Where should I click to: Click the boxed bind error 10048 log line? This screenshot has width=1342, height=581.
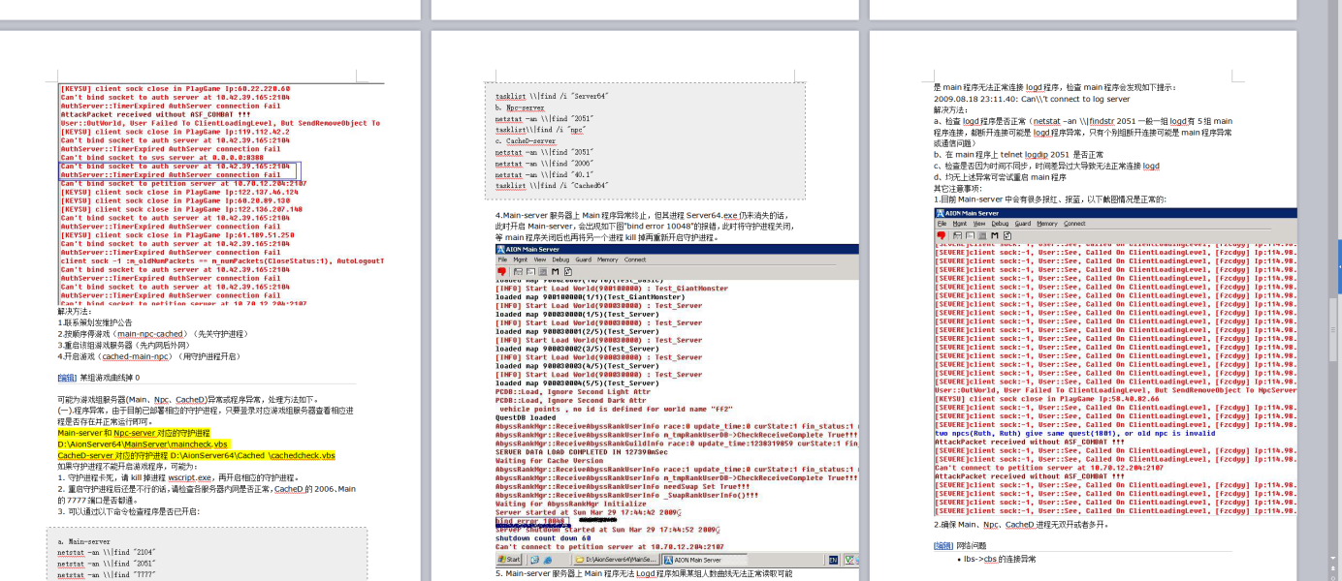tap(531, 521)
